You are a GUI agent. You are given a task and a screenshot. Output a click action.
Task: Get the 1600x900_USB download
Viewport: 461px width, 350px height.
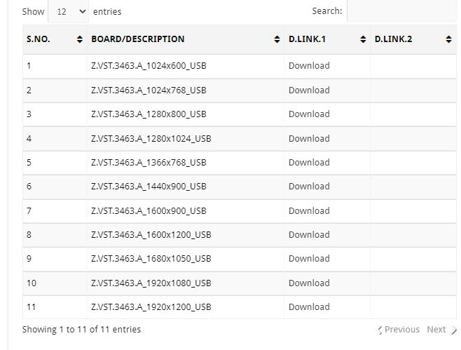pyautogui.click(x=309, y=210)
